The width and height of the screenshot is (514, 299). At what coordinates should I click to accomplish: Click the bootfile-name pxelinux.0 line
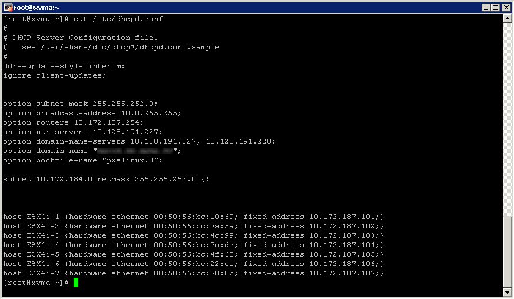(82, 160)
